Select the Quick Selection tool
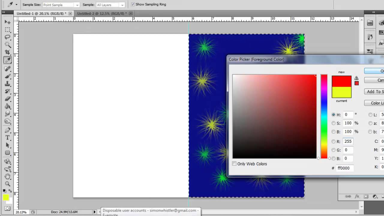The height and width of the screenshot is (216, 384). click(x=7, y=45)
